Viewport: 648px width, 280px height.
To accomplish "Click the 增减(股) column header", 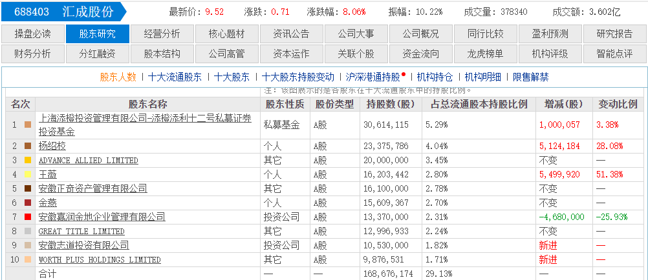I will (564, 105).
